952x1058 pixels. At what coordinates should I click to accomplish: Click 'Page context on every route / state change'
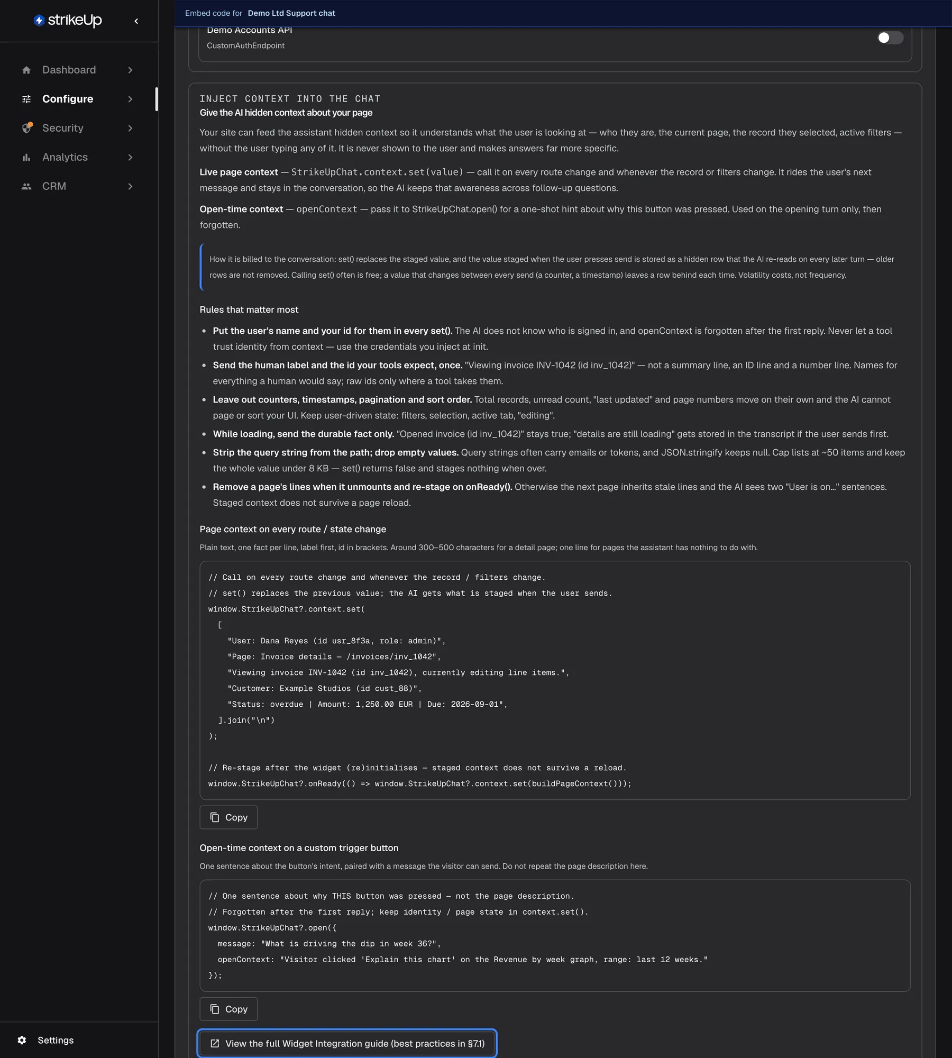292,529
